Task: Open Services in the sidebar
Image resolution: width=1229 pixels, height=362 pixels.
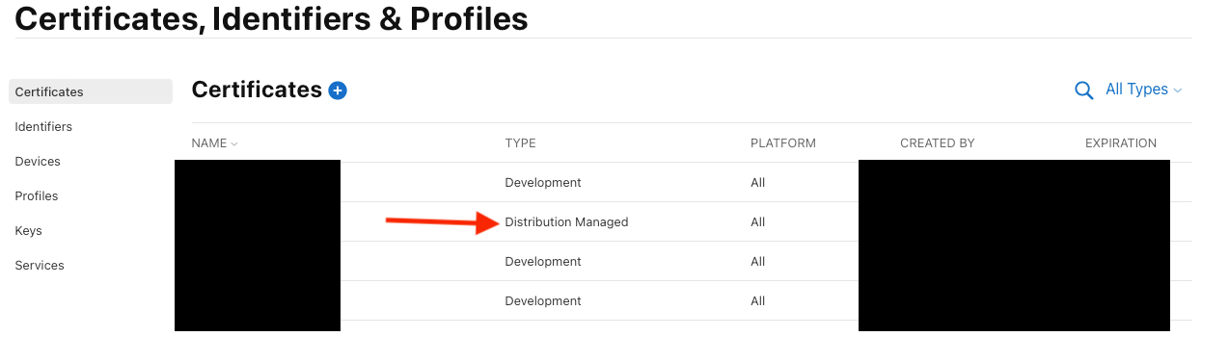Action: pyautogui.click(x=40, y=266)
